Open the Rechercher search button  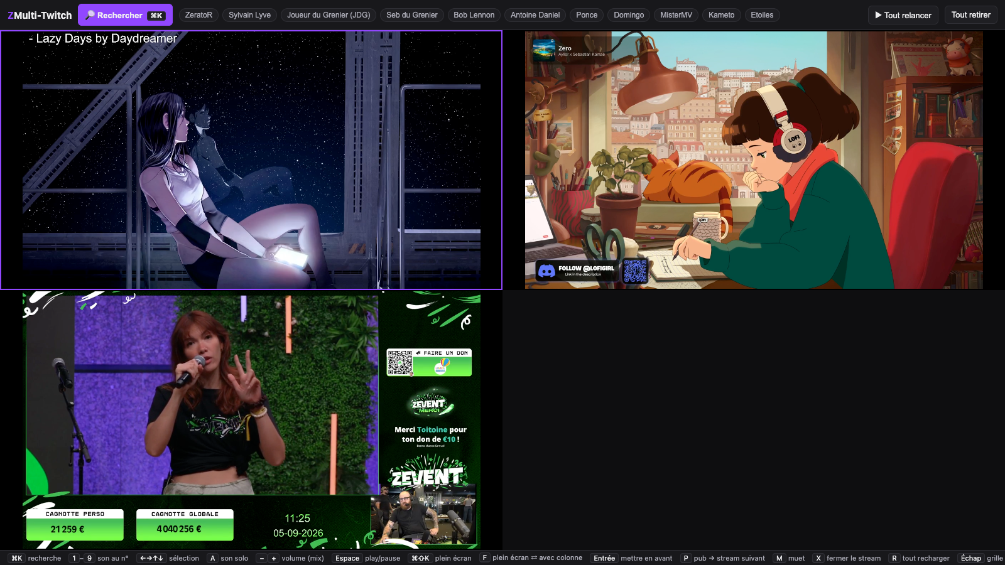click(125, 15)
